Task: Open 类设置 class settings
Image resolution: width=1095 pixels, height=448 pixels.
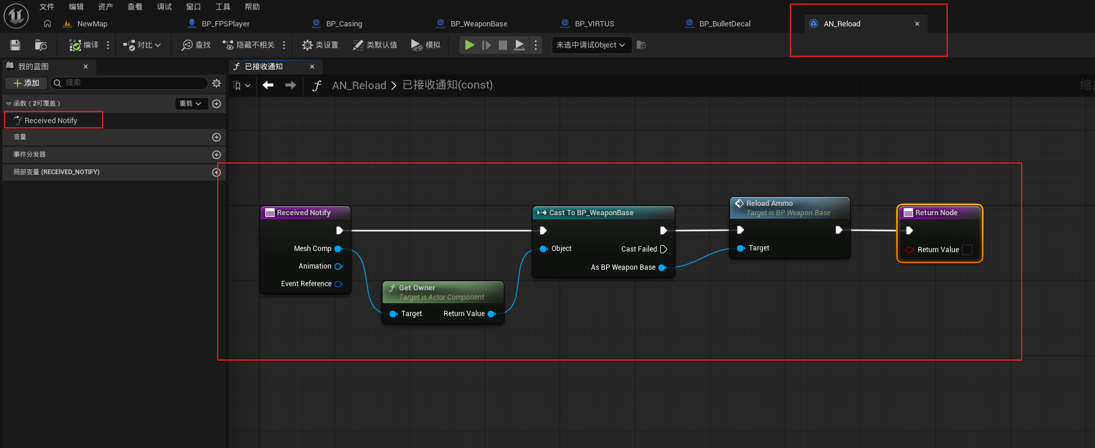Action: click(x=320, y=45)
